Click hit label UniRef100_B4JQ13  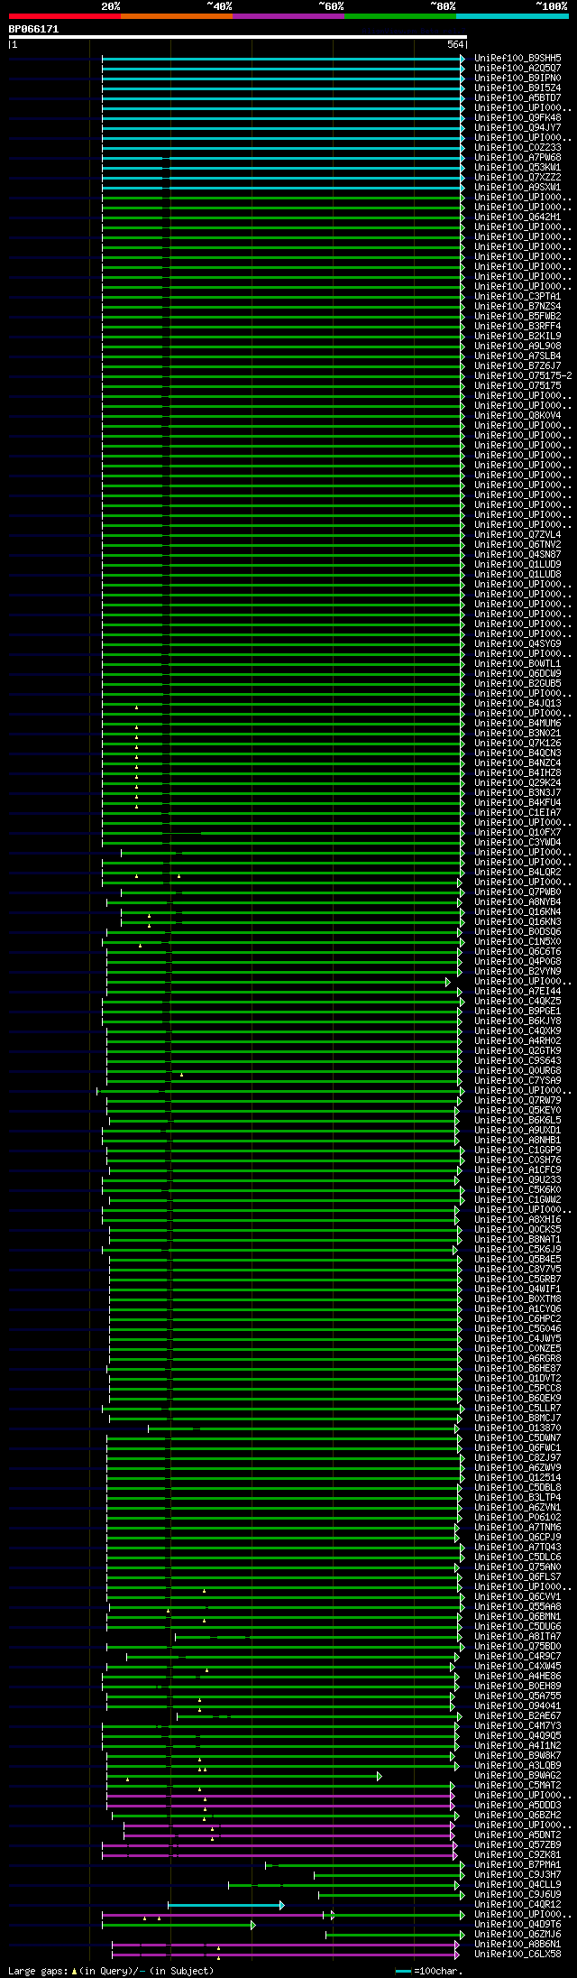517,704
